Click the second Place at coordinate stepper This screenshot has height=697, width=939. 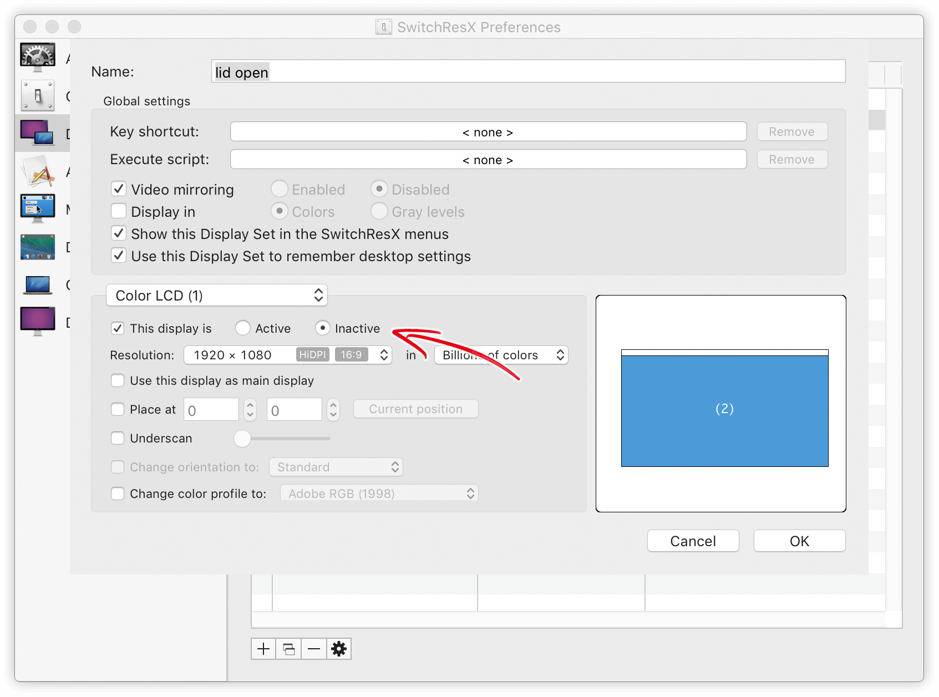point(333,410)
